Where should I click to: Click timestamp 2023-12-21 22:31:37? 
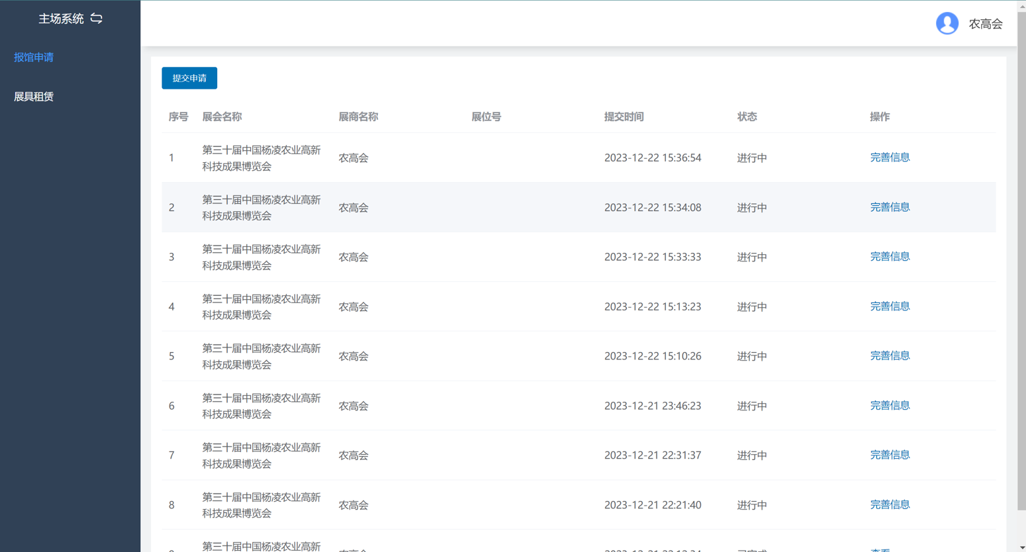(x=653, y=455)
